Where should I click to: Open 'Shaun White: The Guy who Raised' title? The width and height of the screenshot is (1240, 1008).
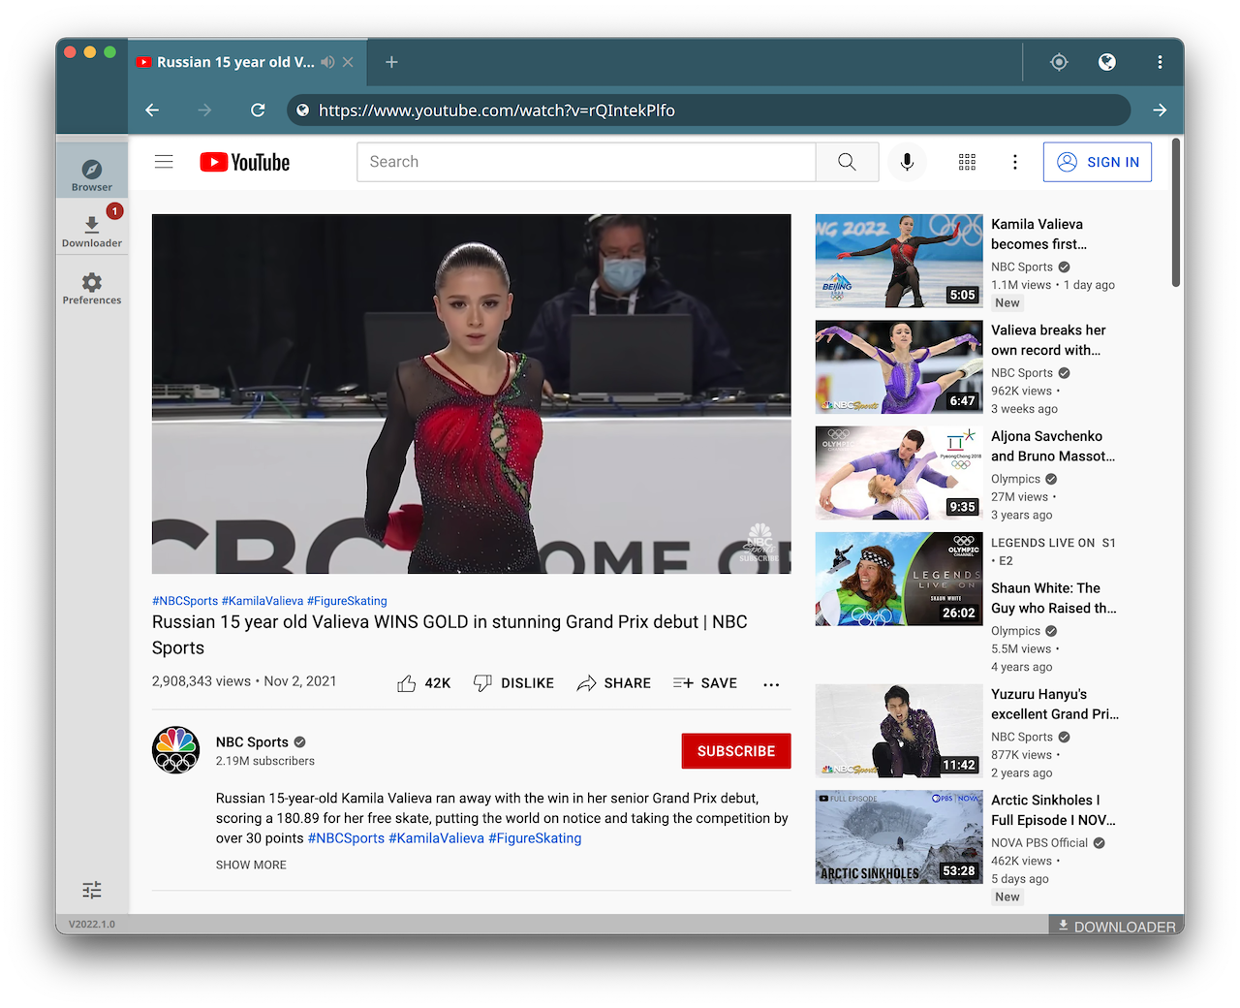pos(1054,598)
